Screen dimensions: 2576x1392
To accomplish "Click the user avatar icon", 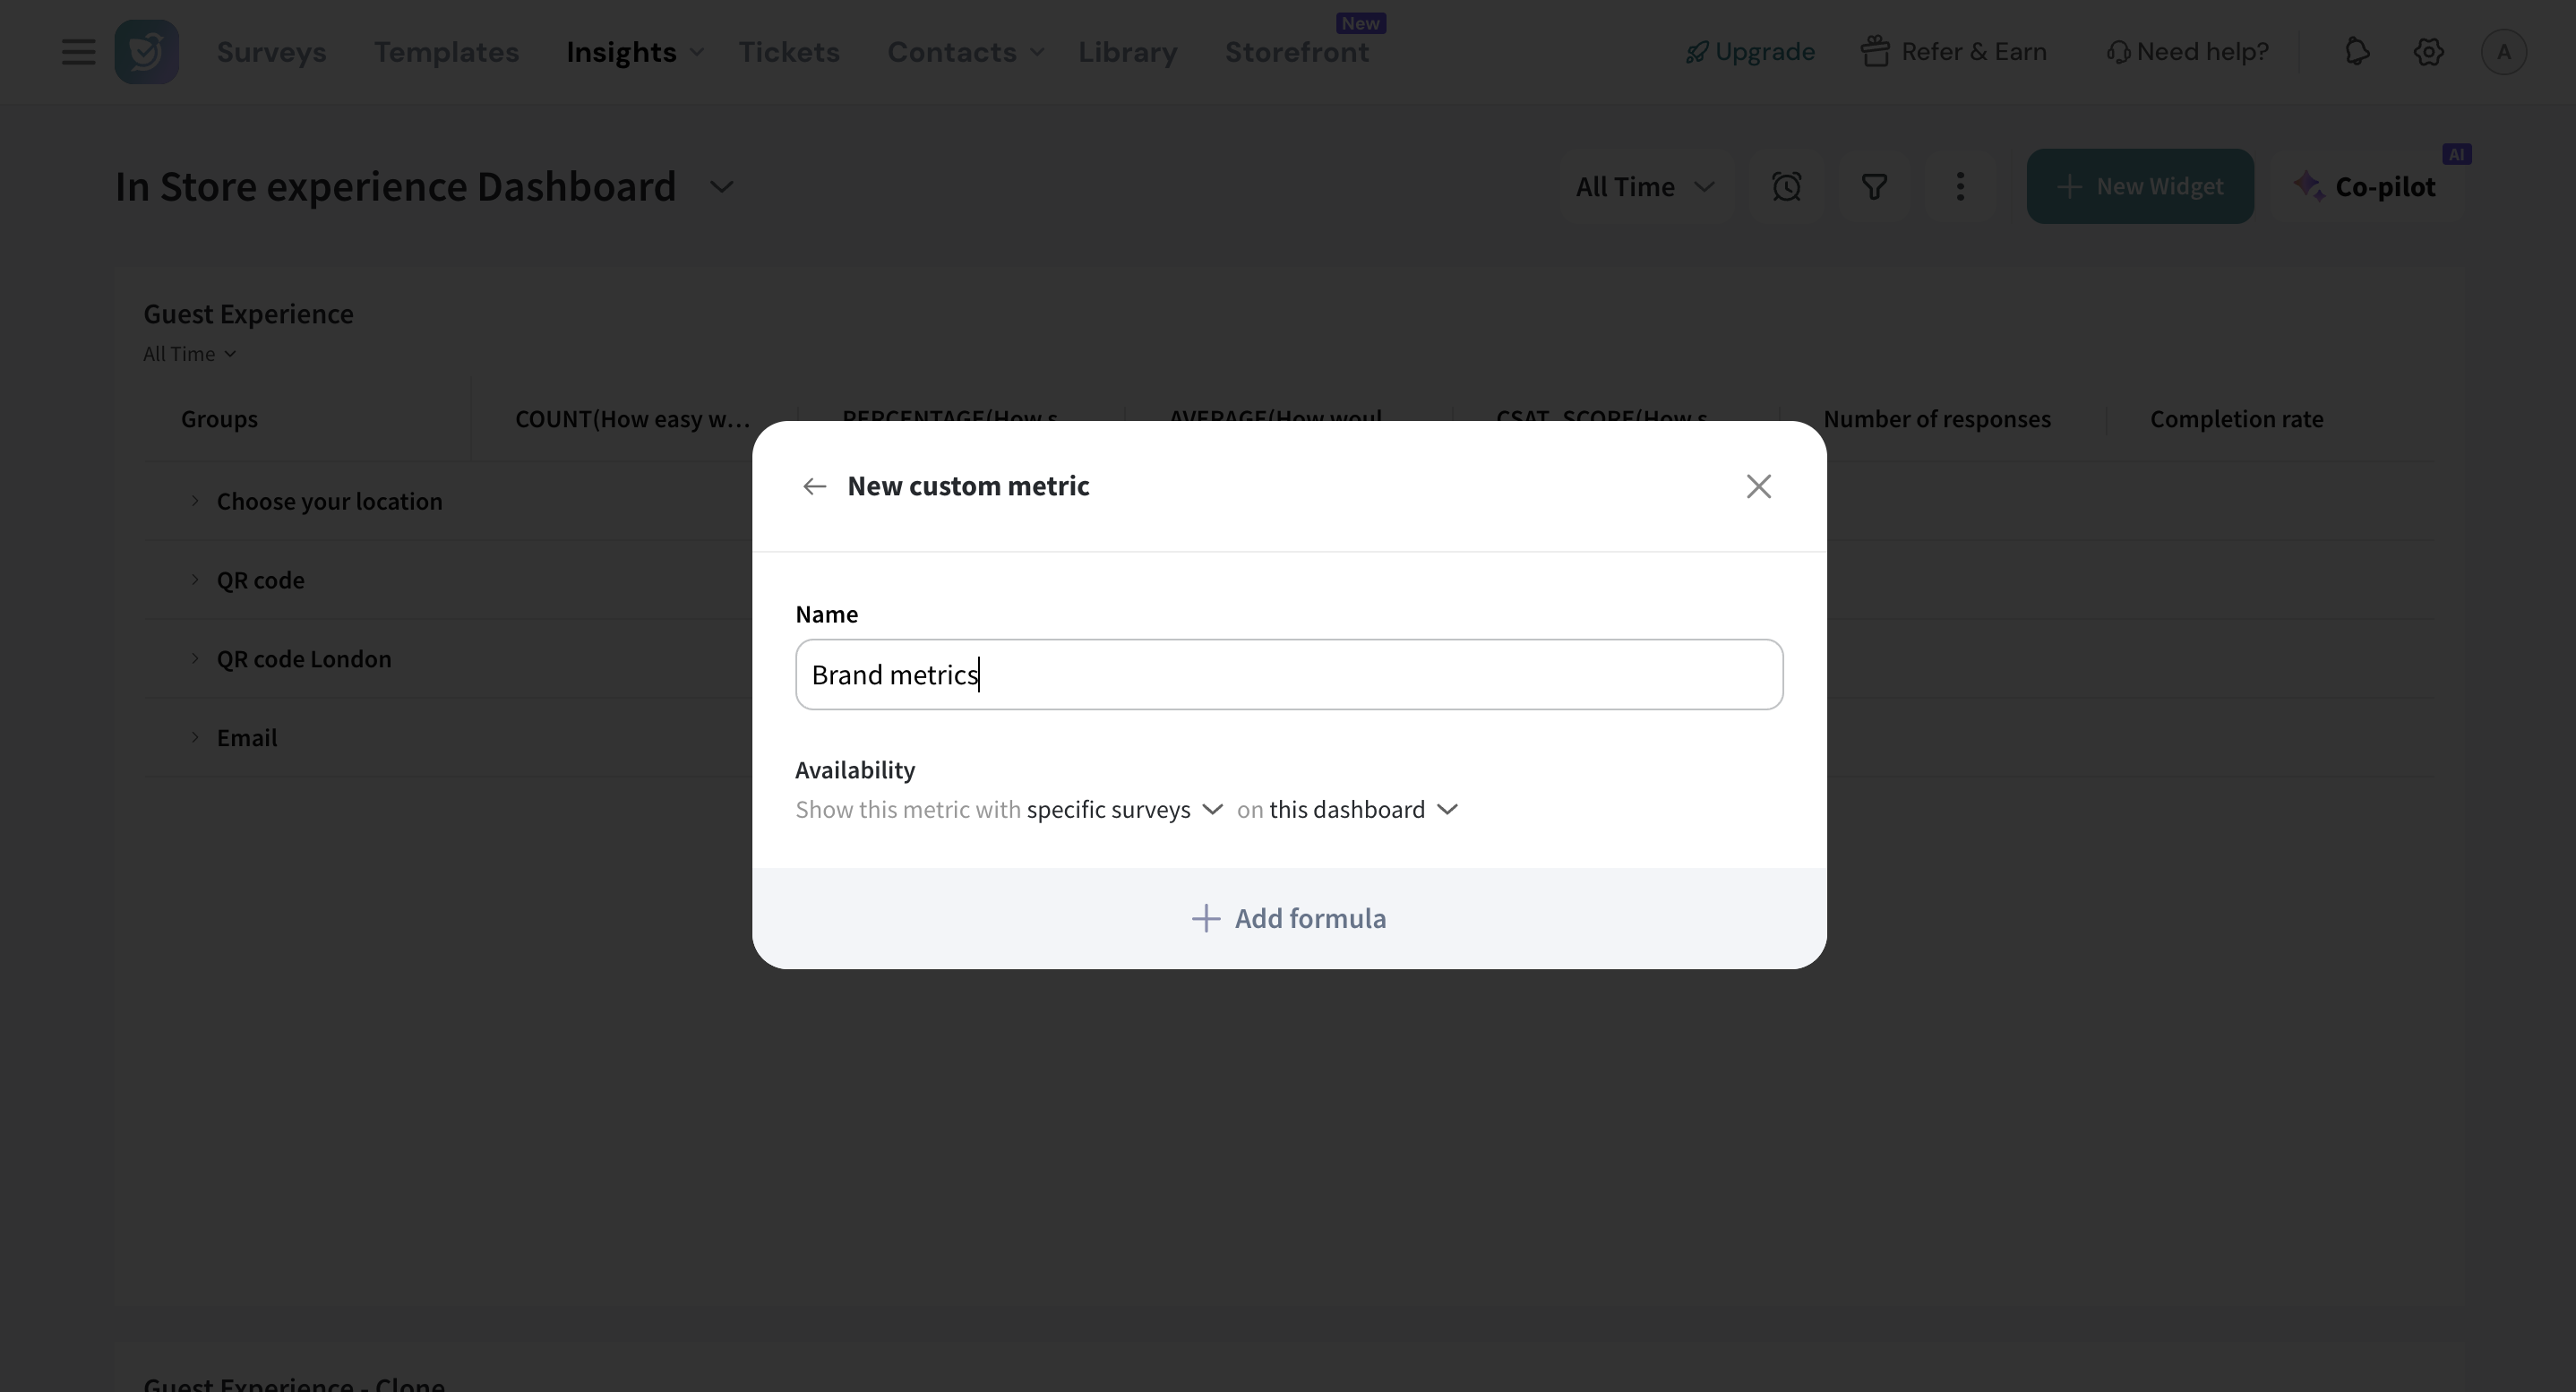I will pos(2503,52).
